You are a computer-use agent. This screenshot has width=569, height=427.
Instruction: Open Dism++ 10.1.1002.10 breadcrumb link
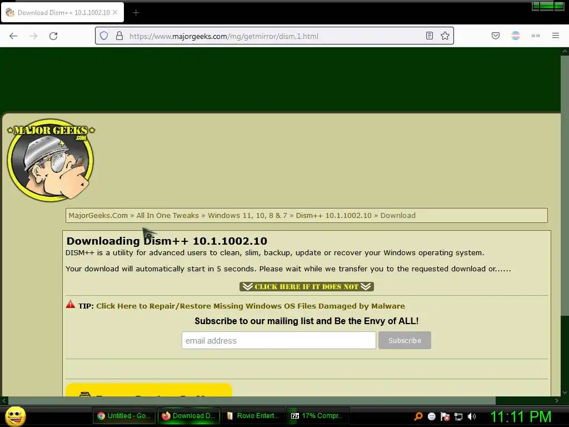[333, 215]
